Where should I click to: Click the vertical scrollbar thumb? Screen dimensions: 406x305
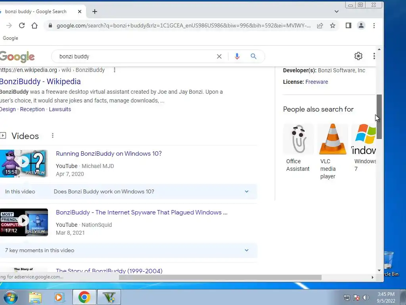pos(379,117)
